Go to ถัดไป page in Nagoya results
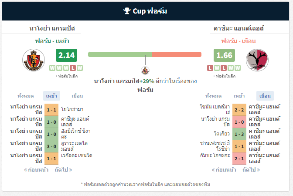 [63, 170]
